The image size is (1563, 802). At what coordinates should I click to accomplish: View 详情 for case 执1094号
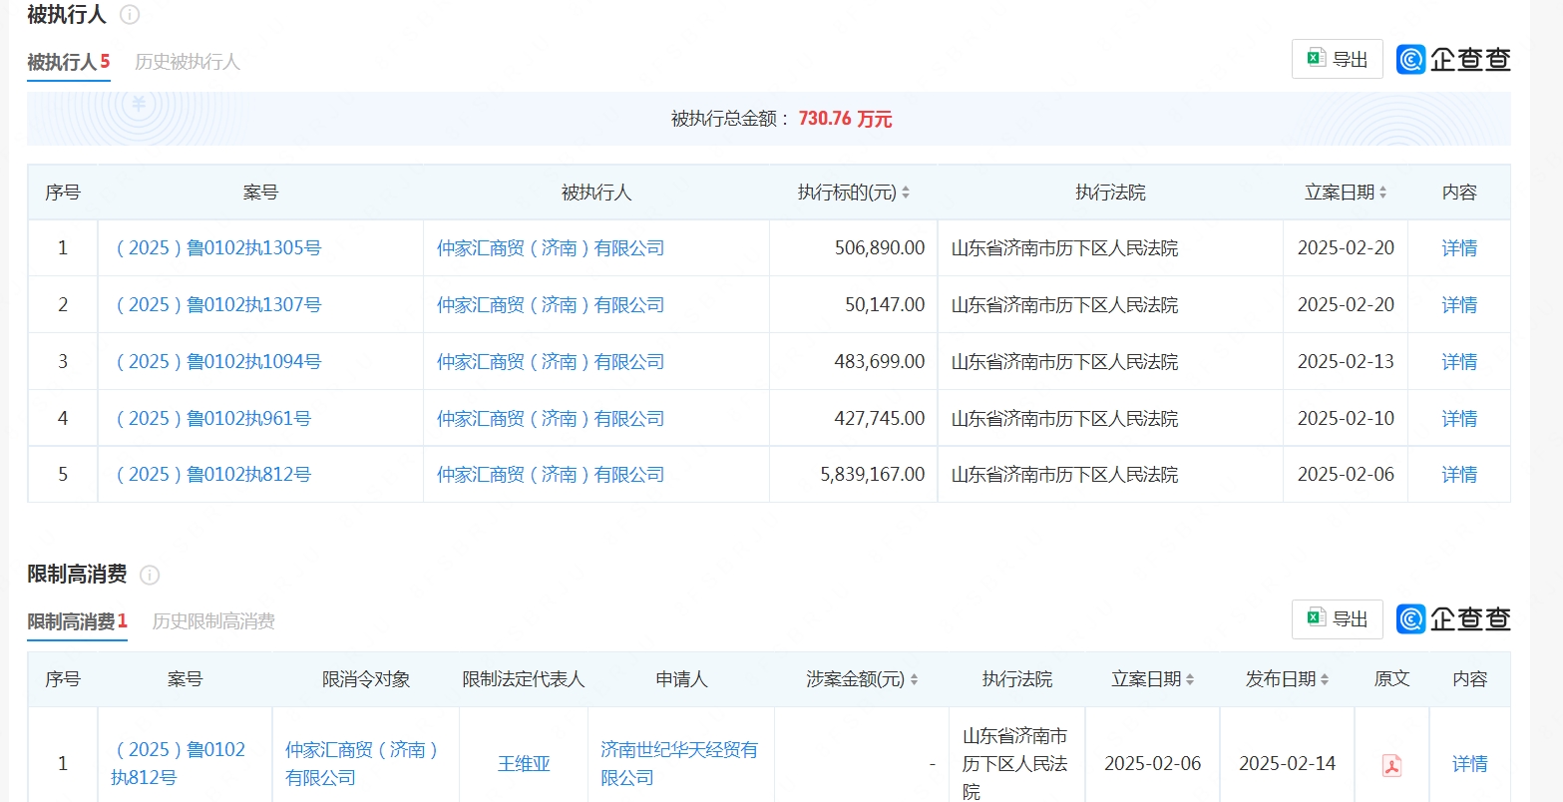pos(1459,362)
